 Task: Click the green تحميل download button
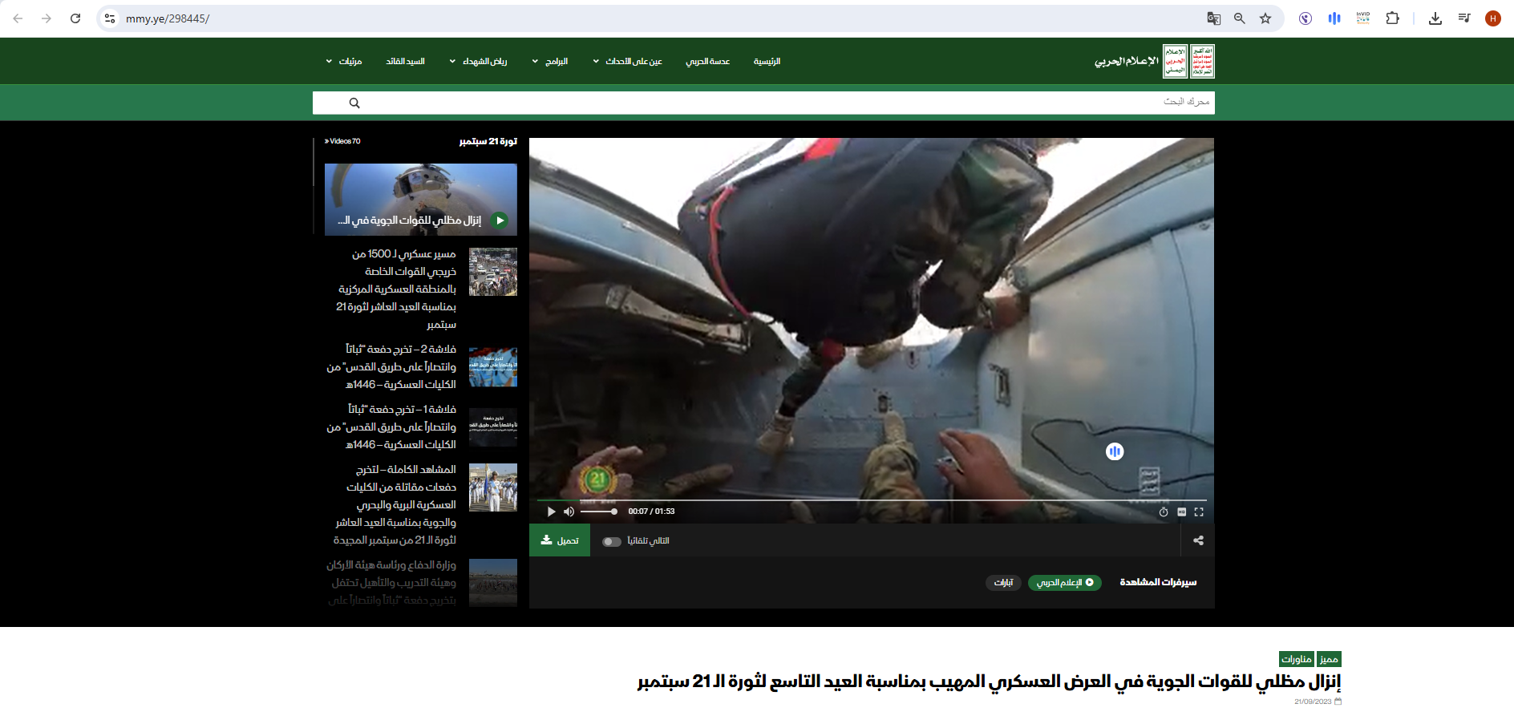[560, 540]
